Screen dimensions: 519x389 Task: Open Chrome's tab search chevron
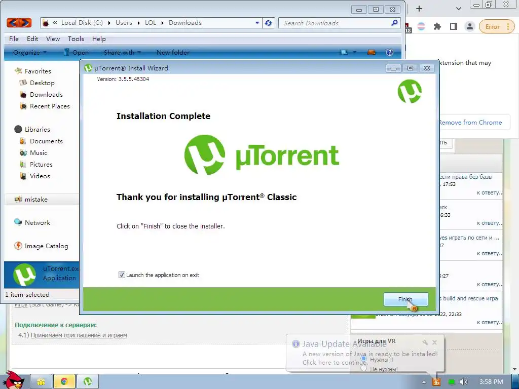coord(458,9)
